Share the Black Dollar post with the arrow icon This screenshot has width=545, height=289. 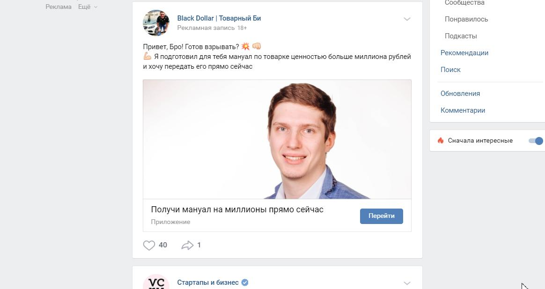click(x=187, y=245)
